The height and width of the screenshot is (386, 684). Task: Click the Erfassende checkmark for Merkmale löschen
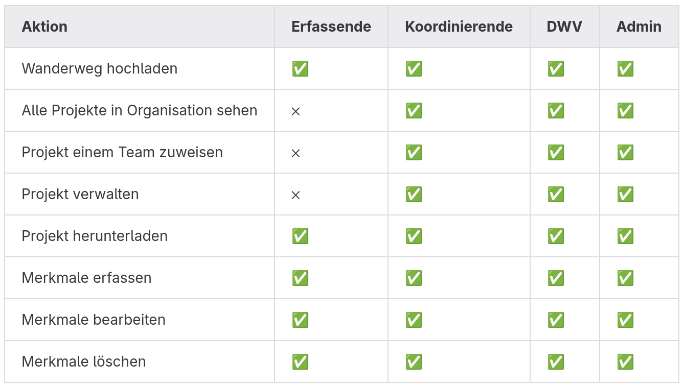tap(300, 361)
